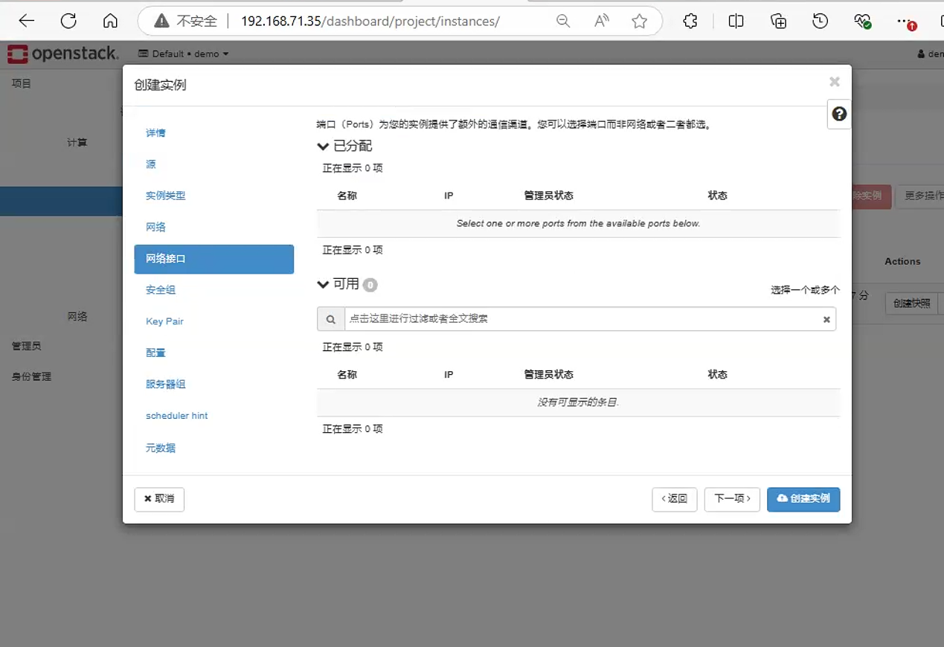Open the collections icon in browser toolbar
This screenshot has width=944, height=647.
point(779,22)
